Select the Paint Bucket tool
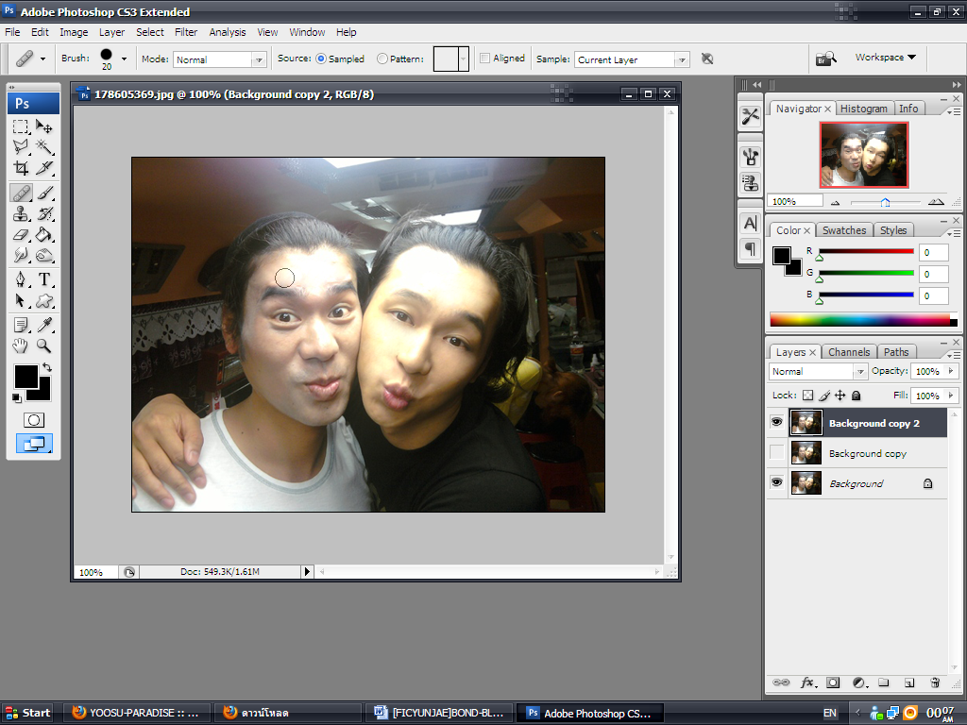The width and height of the screenshot is (967, 725). pos(44,235)
